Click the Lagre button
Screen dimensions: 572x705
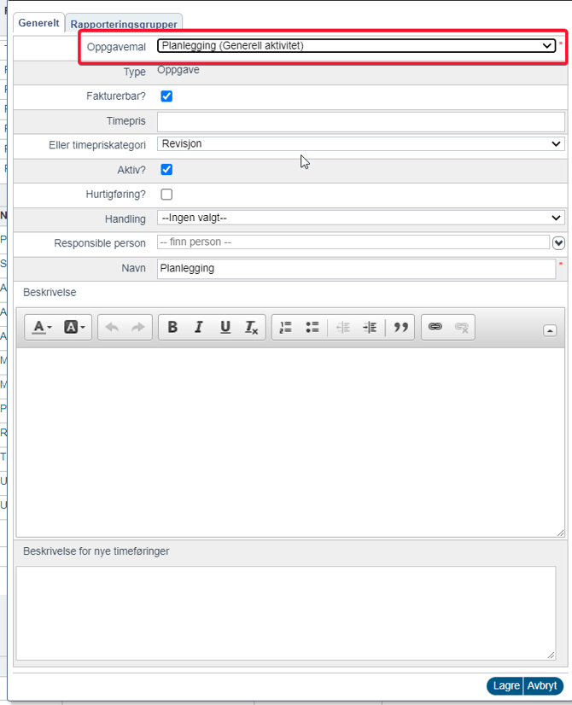click(505, 686)
